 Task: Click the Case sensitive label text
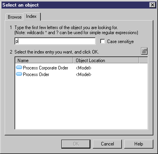click(x=120, y=42)
